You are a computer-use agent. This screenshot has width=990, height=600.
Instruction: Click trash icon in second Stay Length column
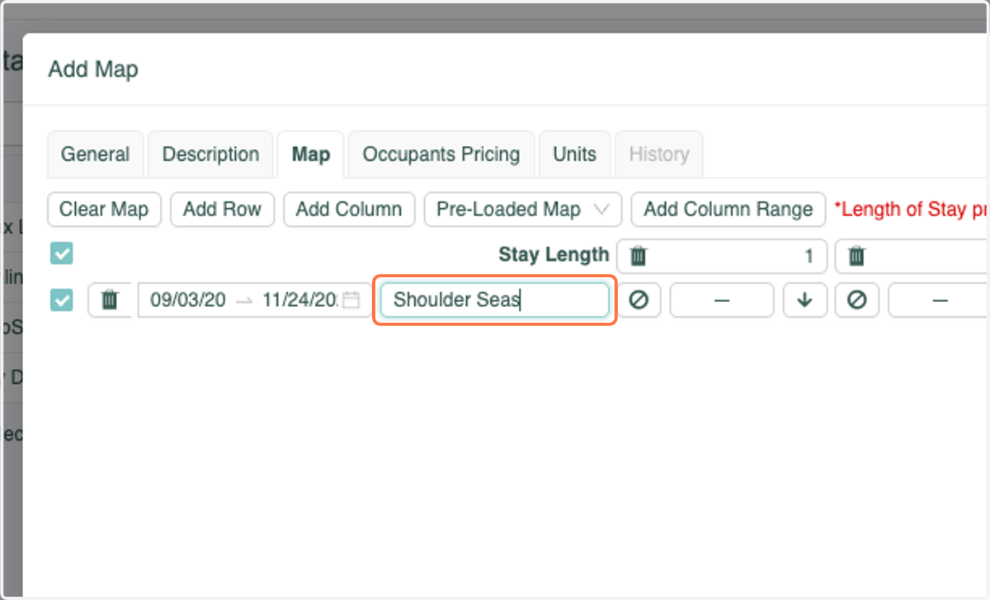(856, 257)
